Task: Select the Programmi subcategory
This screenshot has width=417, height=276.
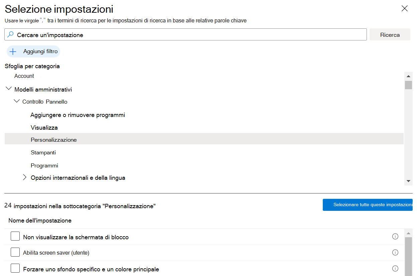Action: 44,165
